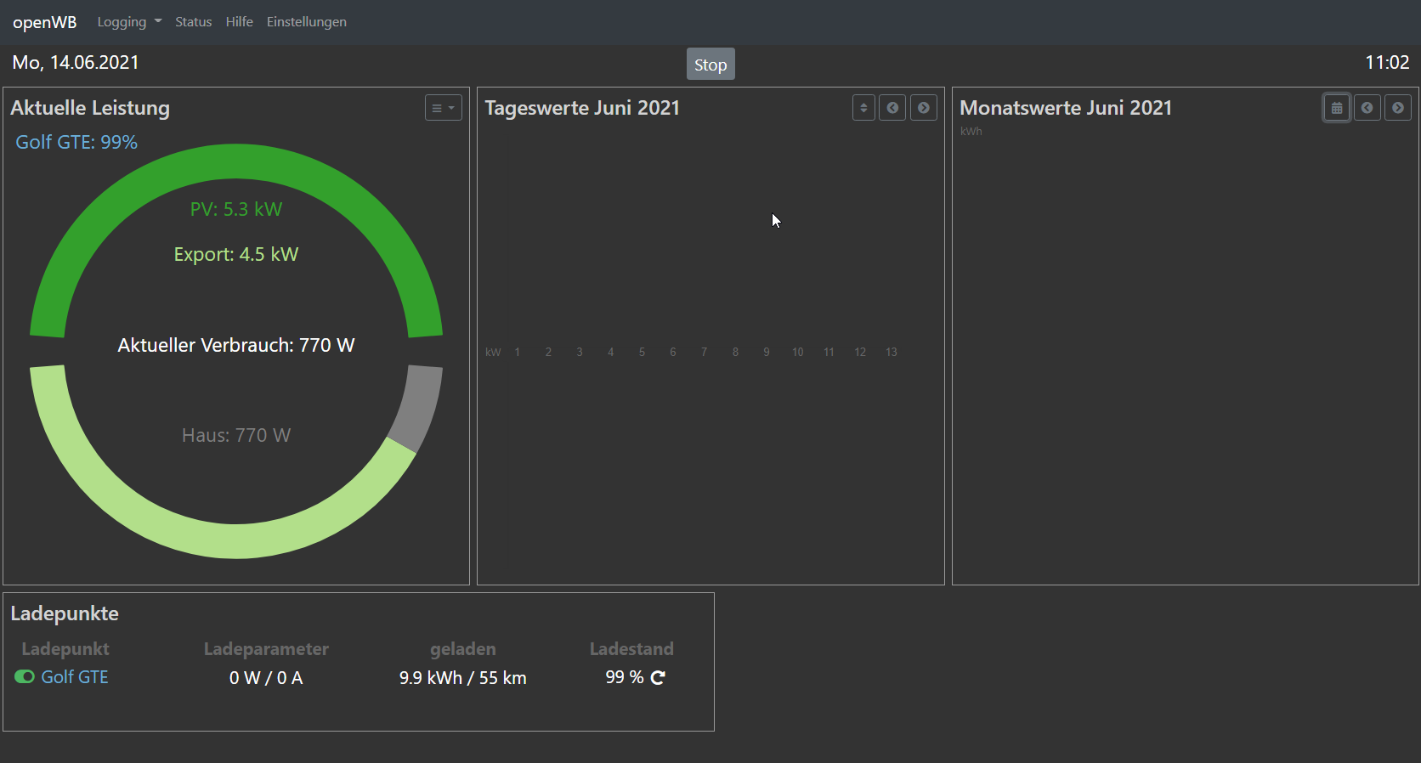Click the up-down sort icon in Tageswerte
1421x763 pixels.
coord(863,108)
